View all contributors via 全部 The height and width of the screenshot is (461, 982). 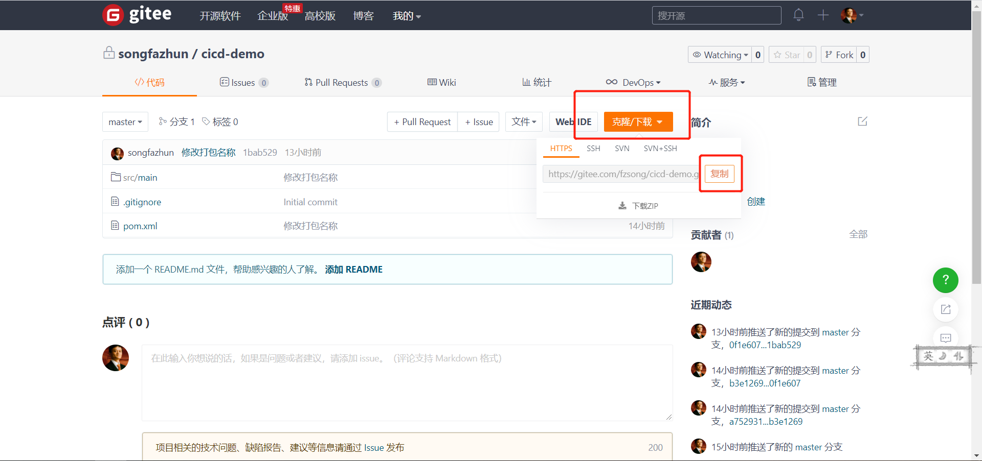click(x=858, y=234)
